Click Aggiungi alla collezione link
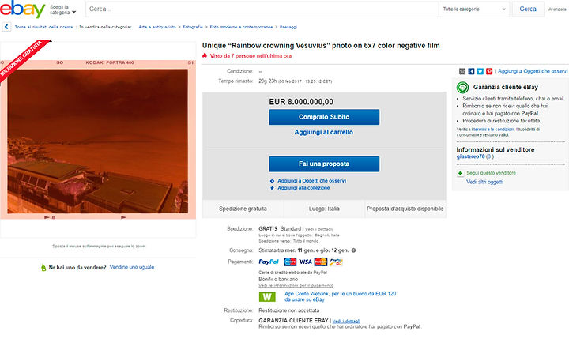The width and height of the screenshot is (569, 350). [x=303, y=188]
